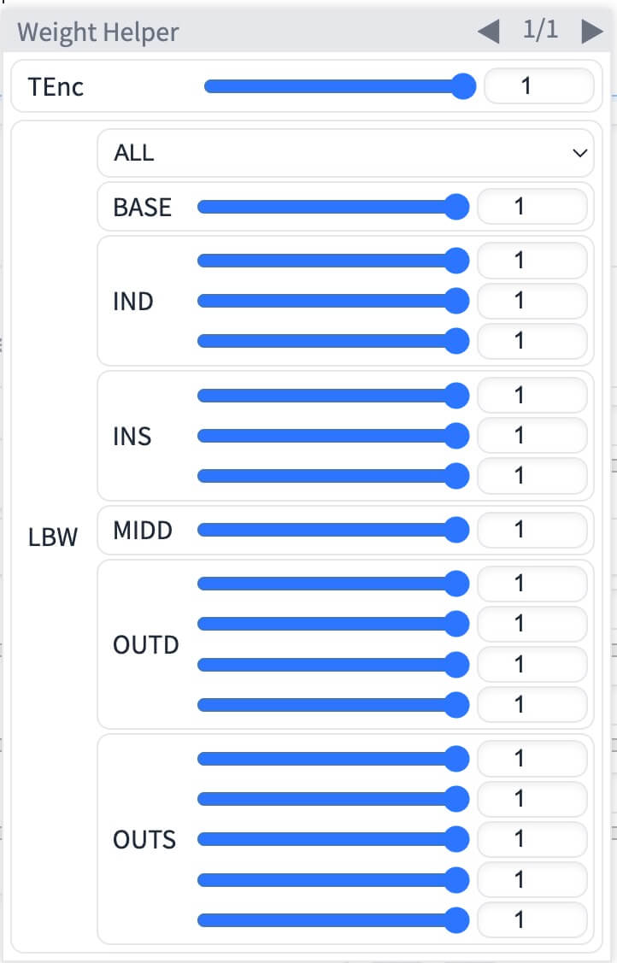617x963 pixels.
Task: Click the first IND value field
Action: coord(532,261)
